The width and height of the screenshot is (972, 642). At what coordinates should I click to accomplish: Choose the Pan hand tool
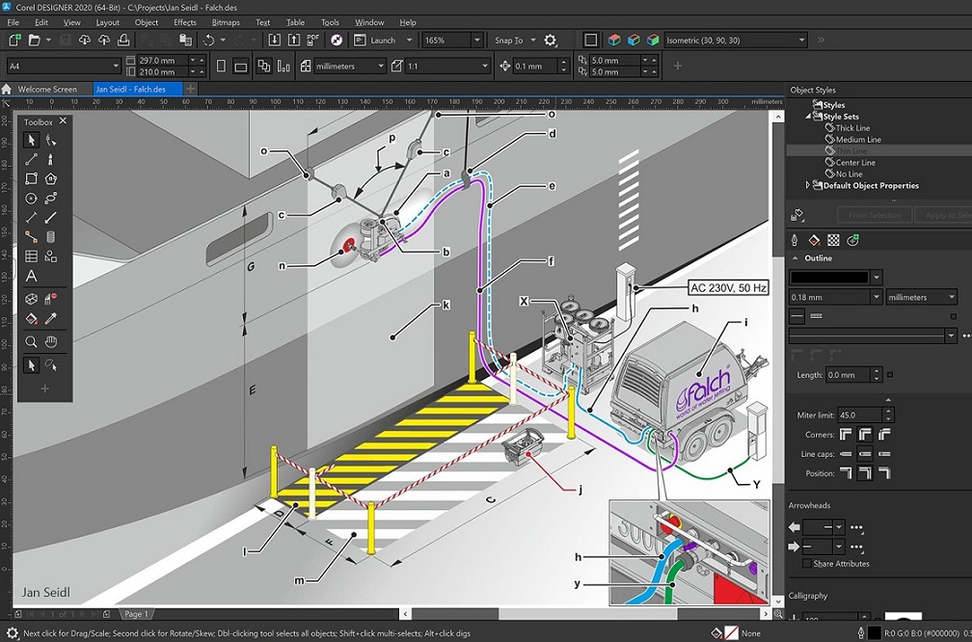click(x=51, y=341)
